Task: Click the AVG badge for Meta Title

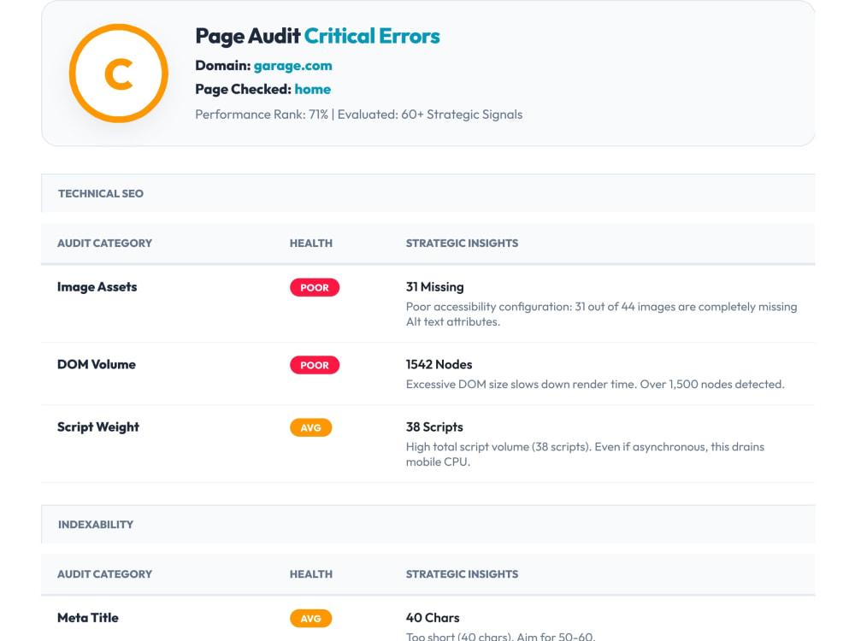Action: [x=311, y=618]
